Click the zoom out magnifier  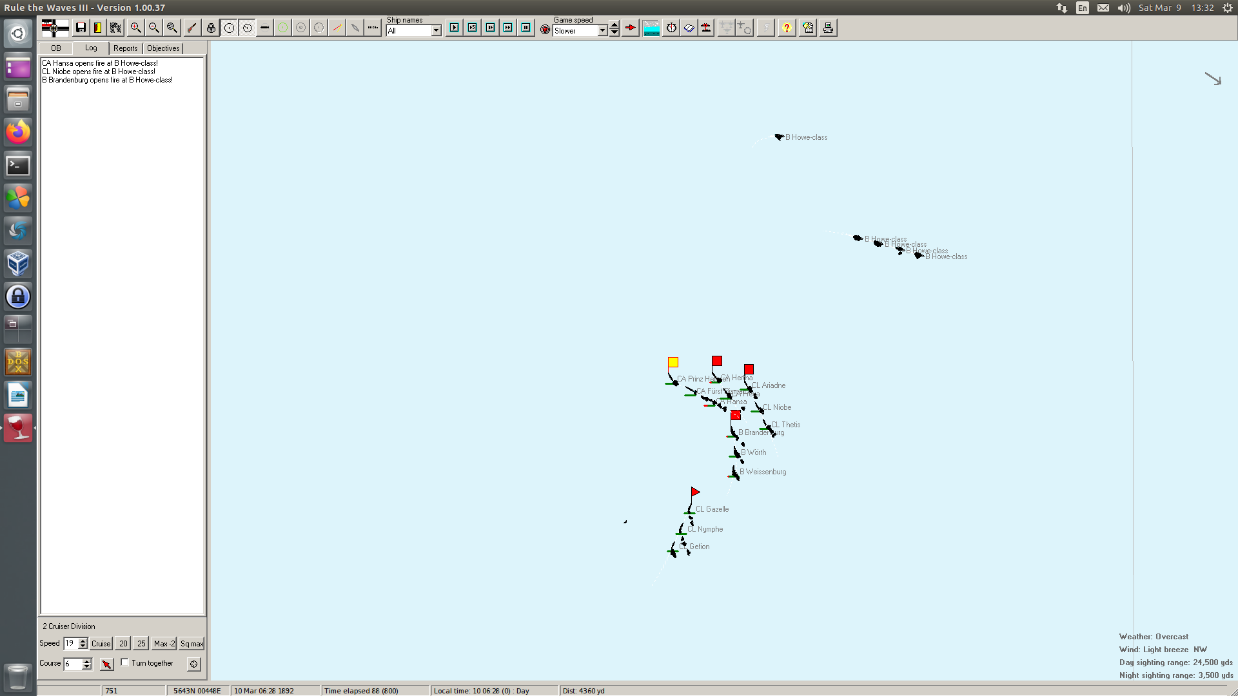(x=153, y=28)
